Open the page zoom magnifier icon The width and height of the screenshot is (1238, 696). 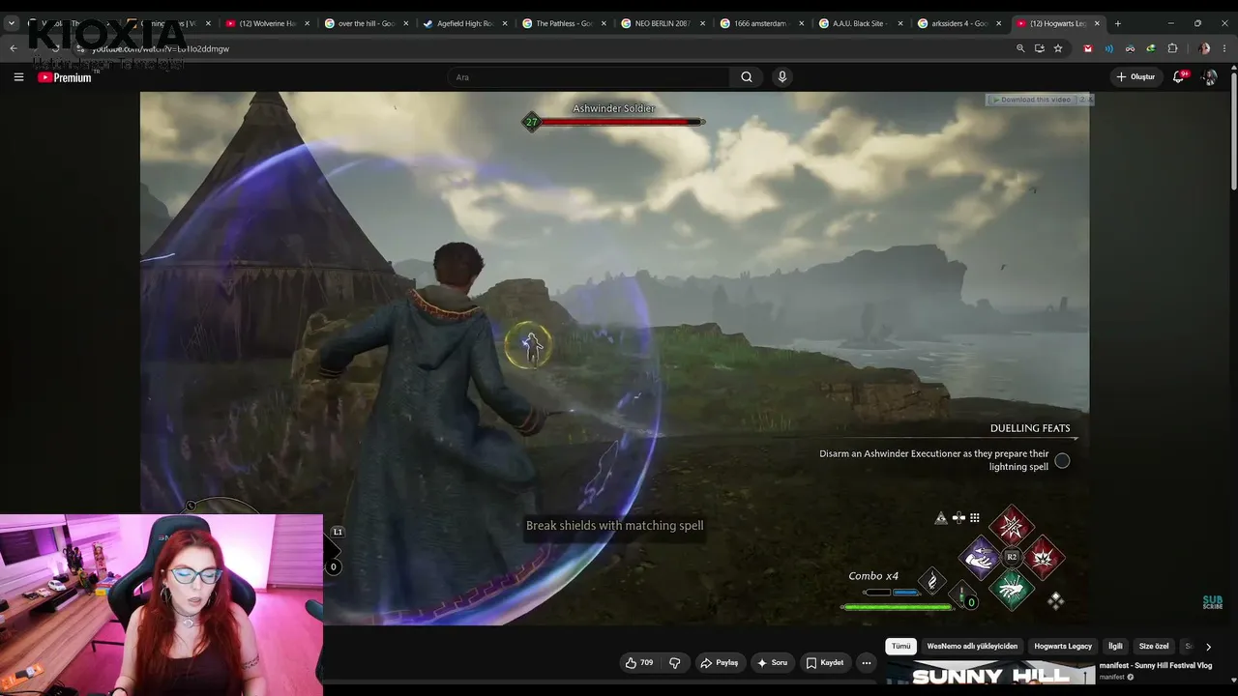pyautogui.click(x=1020, y=48)
